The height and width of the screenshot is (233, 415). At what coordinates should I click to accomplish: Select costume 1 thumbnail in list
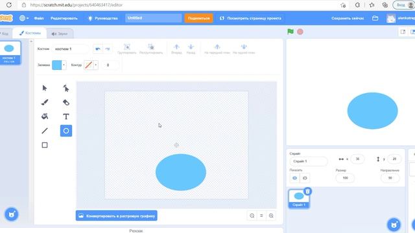click(x=10, y=52)
